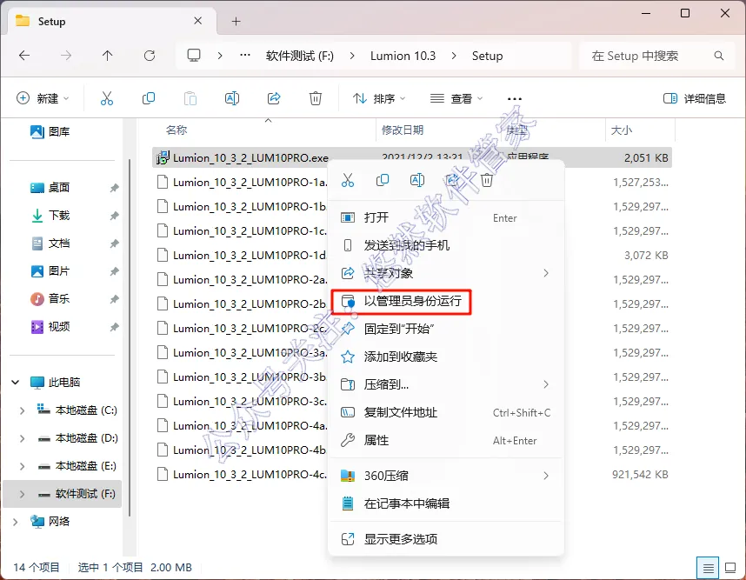Expand 本地磁盘 (E:) in tree
Screen dimensions: 746x580
click(x=22, y=466)
